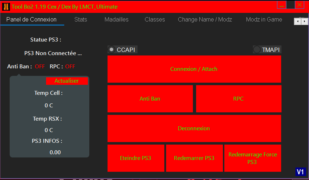Click the RPC OFF status indicator
Viewport: 309px width, 180px height.
tap(70, 67)
